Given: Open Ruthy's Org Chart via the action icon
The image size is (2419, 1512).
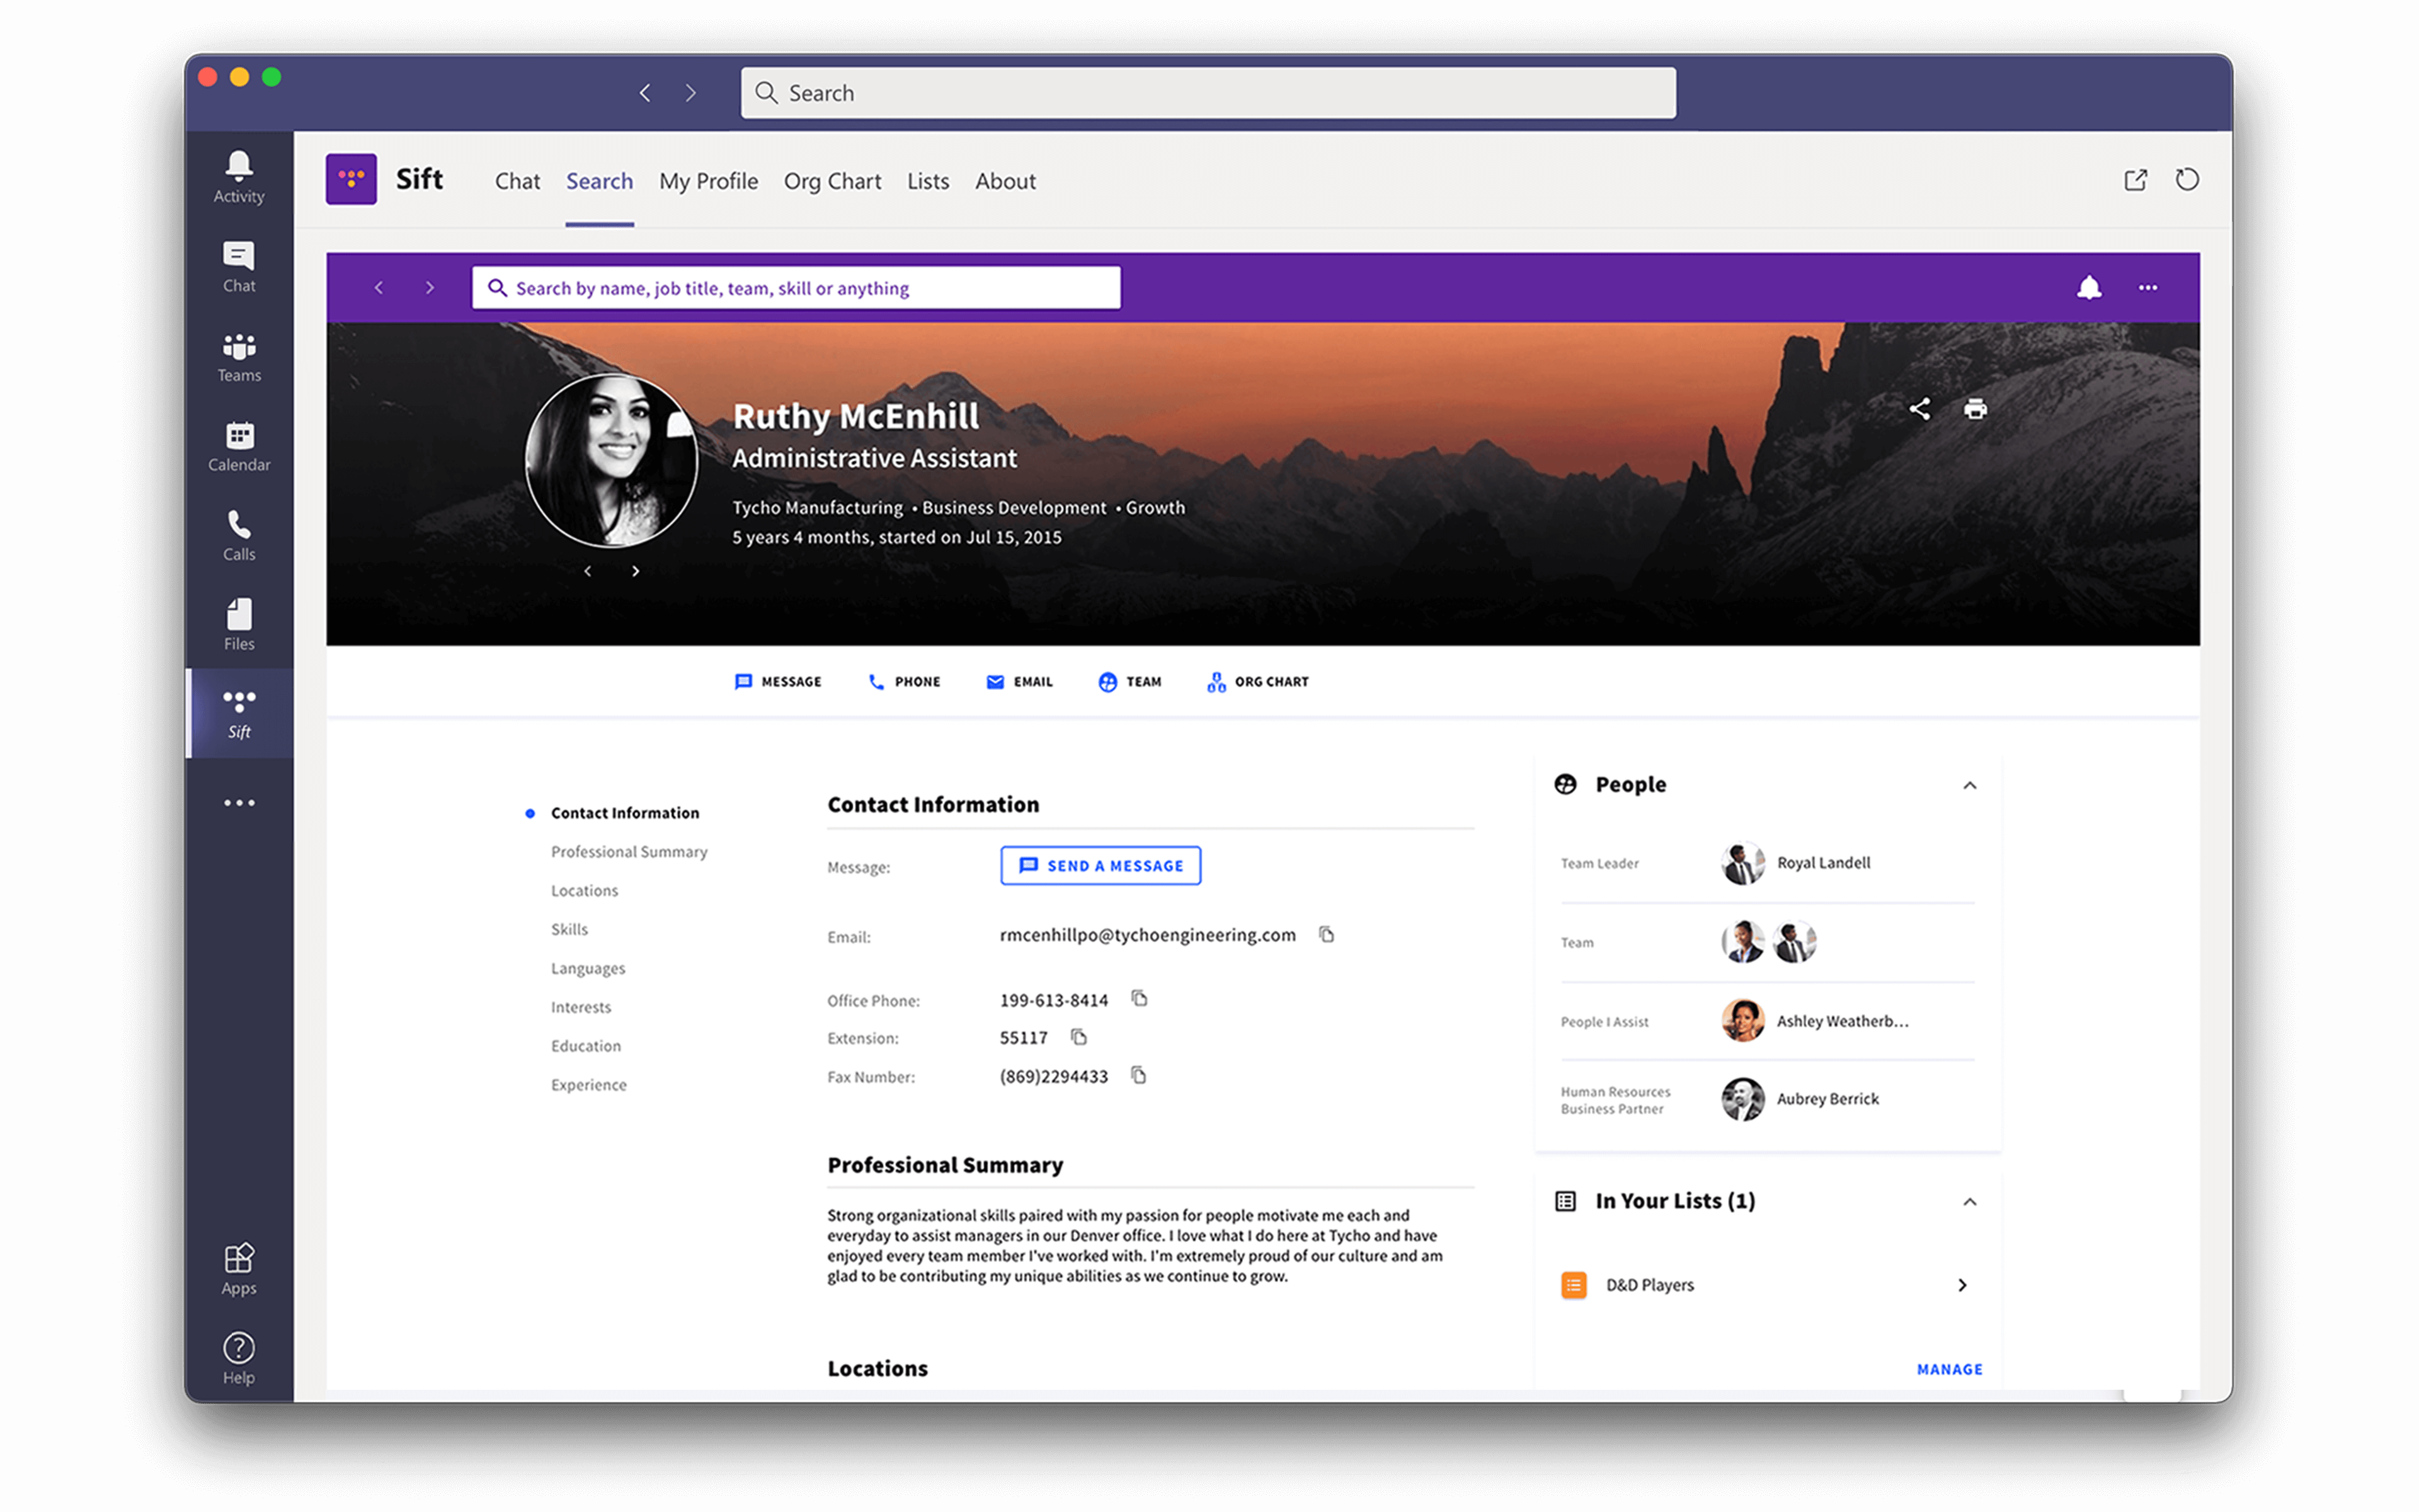Looking at the screenshot, I should pos(1257,681).
